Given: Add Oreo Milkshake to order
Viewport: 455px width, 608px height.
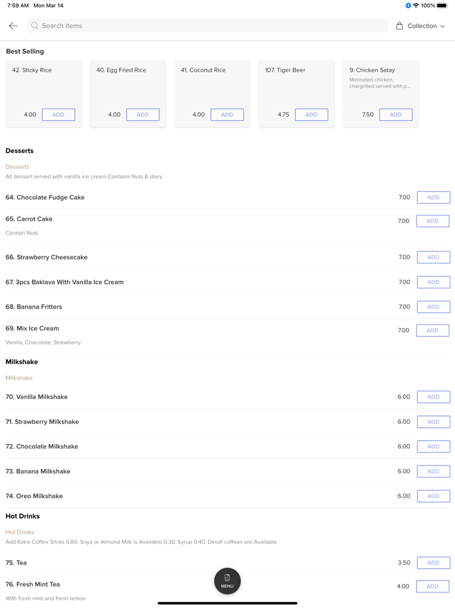Looking at the screenshot, I should 433,496.
